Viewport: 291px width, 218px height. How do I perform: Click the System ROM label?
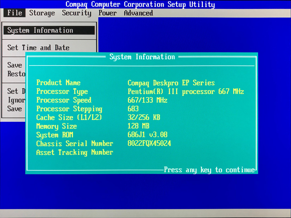[55, 135]
